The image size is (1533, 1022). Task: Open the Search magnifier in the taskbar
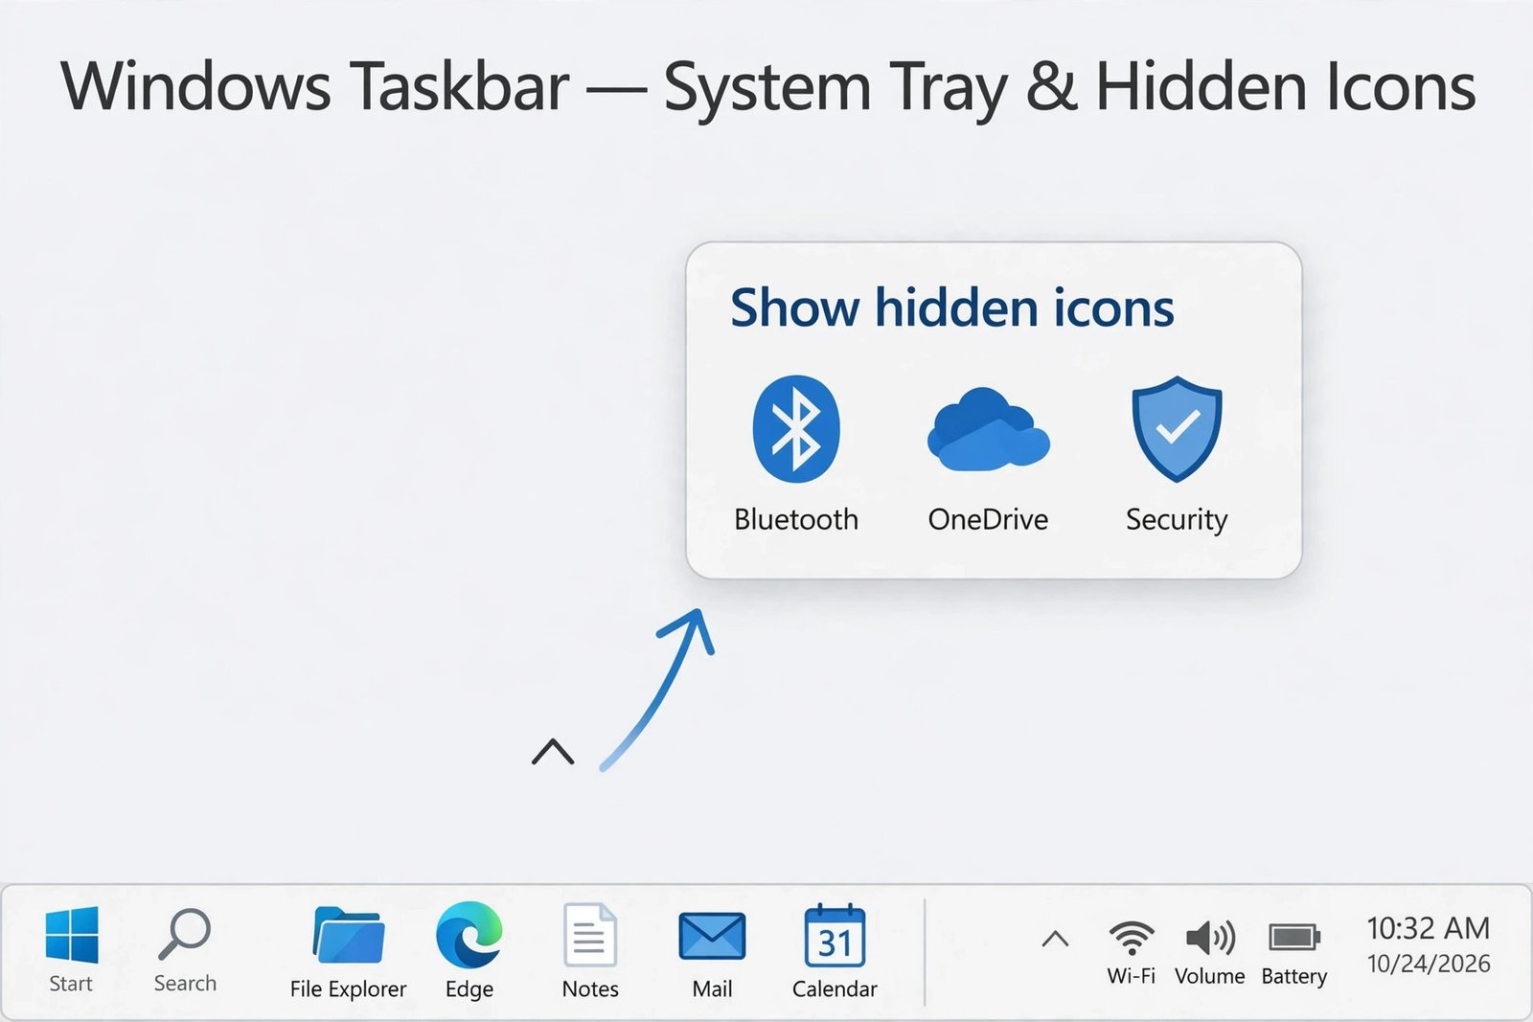[184, 934]
